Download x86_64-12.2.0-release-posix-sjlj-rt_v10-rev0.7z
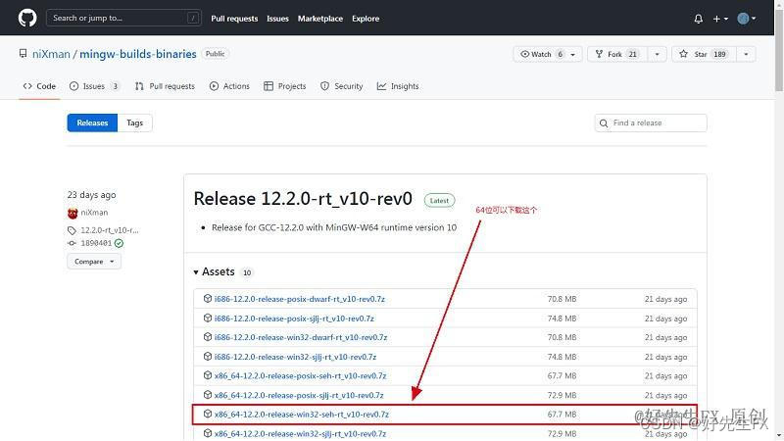 [299, 396]
